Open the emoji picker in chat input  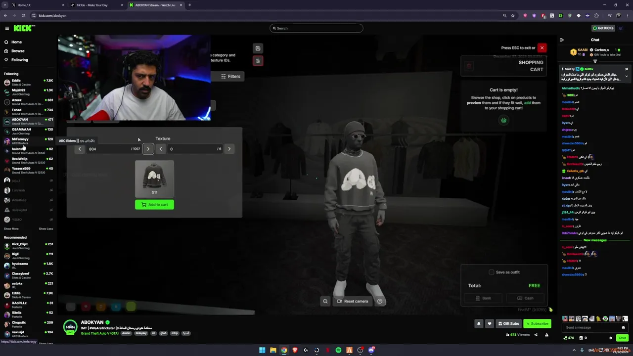coord(623,327)
